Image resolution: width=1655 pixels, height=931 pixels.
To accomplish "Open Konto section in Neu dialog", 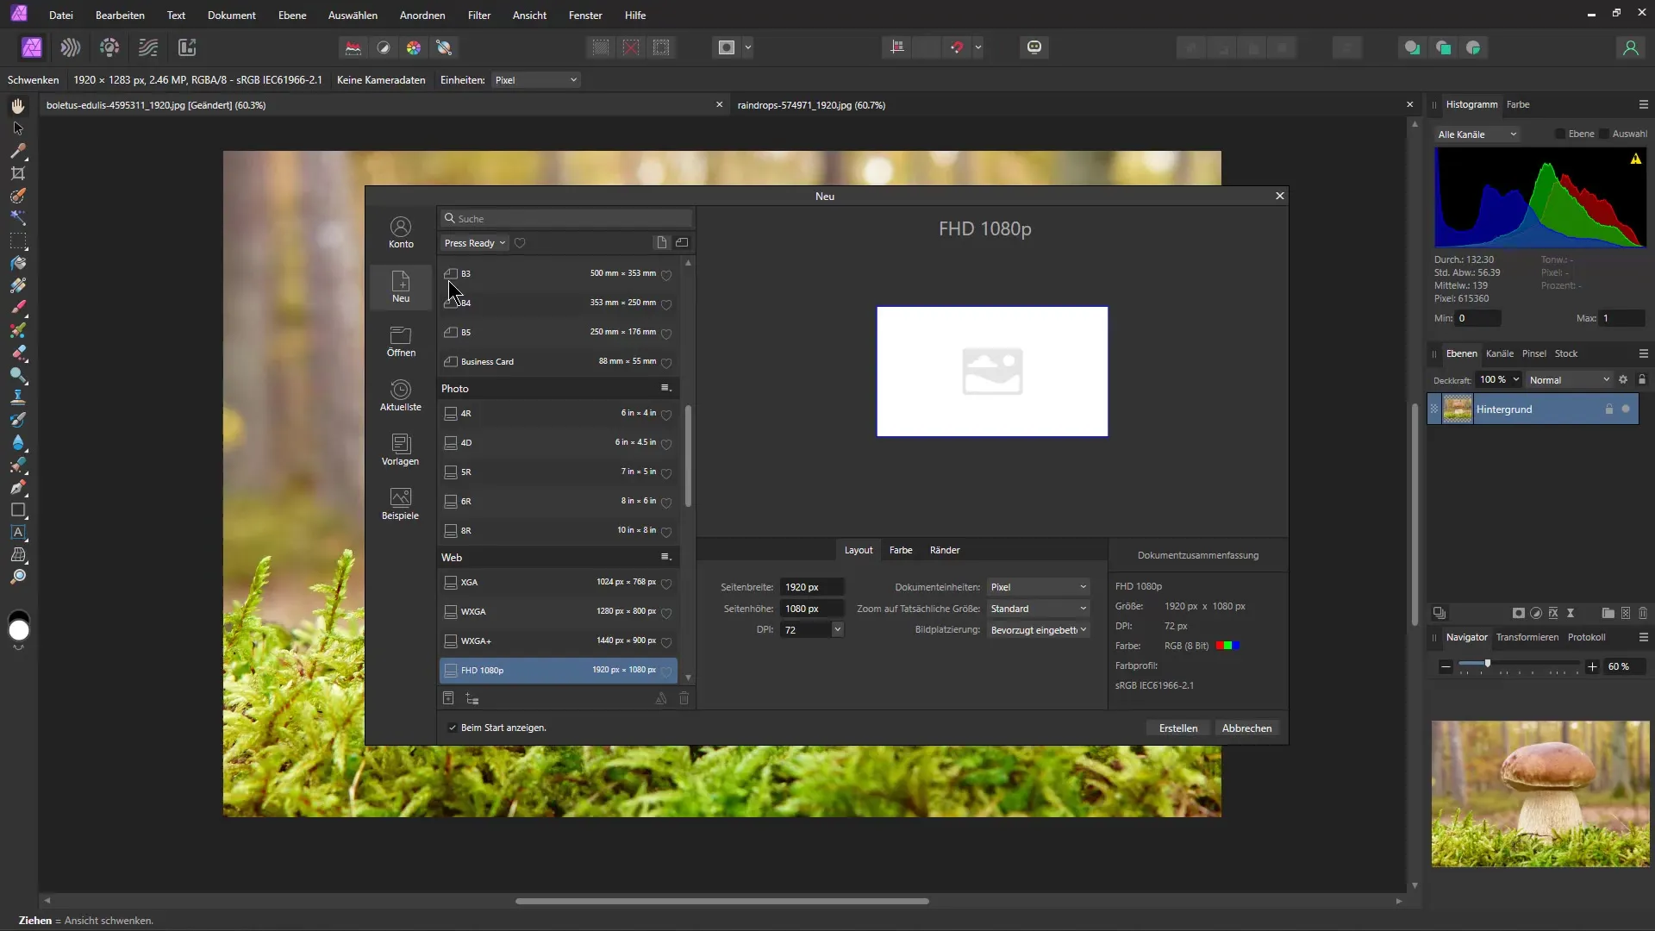I will [401, 232].
